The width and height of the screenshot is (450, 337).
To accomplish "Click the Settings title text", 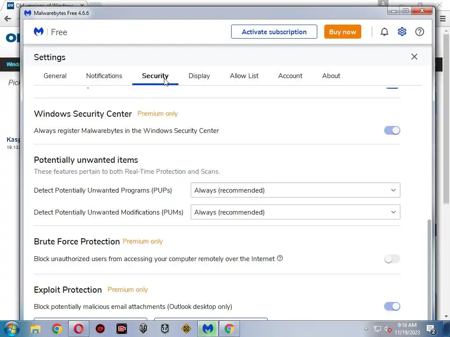I will [x=50, y=57].
